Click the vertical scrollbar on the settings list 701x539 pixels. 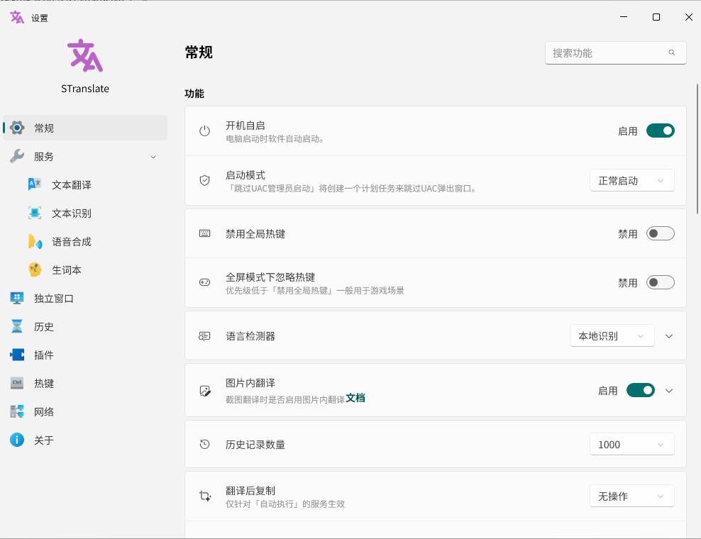tap(697, 213)
